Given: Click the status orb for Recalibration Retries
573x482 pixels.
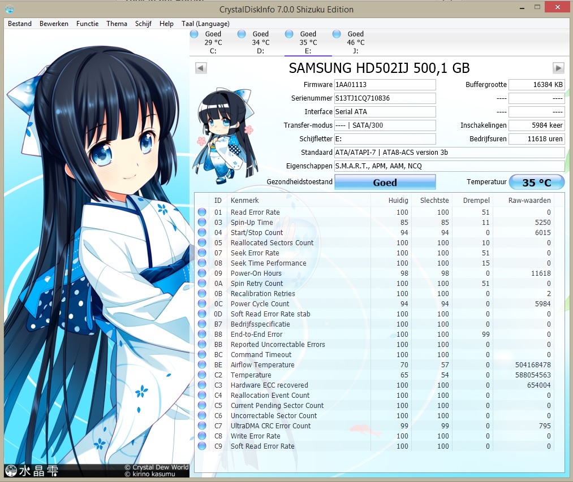Looking at the screenshot, I should tap(202, 294).
